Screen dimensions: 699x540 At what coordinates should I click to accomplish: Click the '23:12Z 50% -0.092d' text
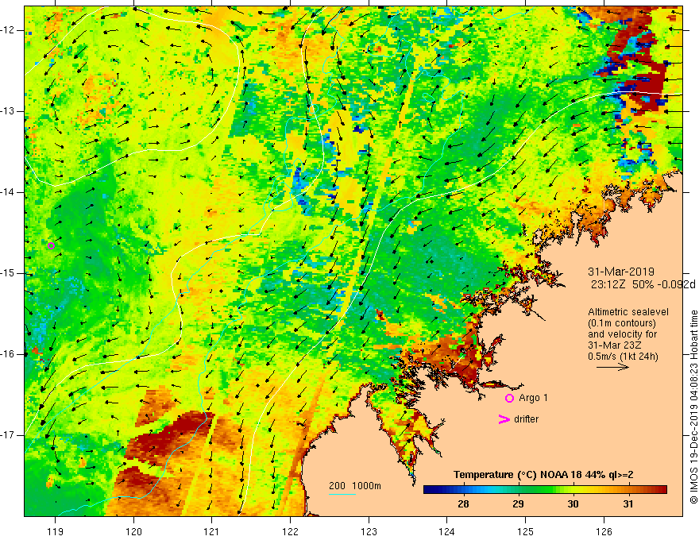click(643, 284)
